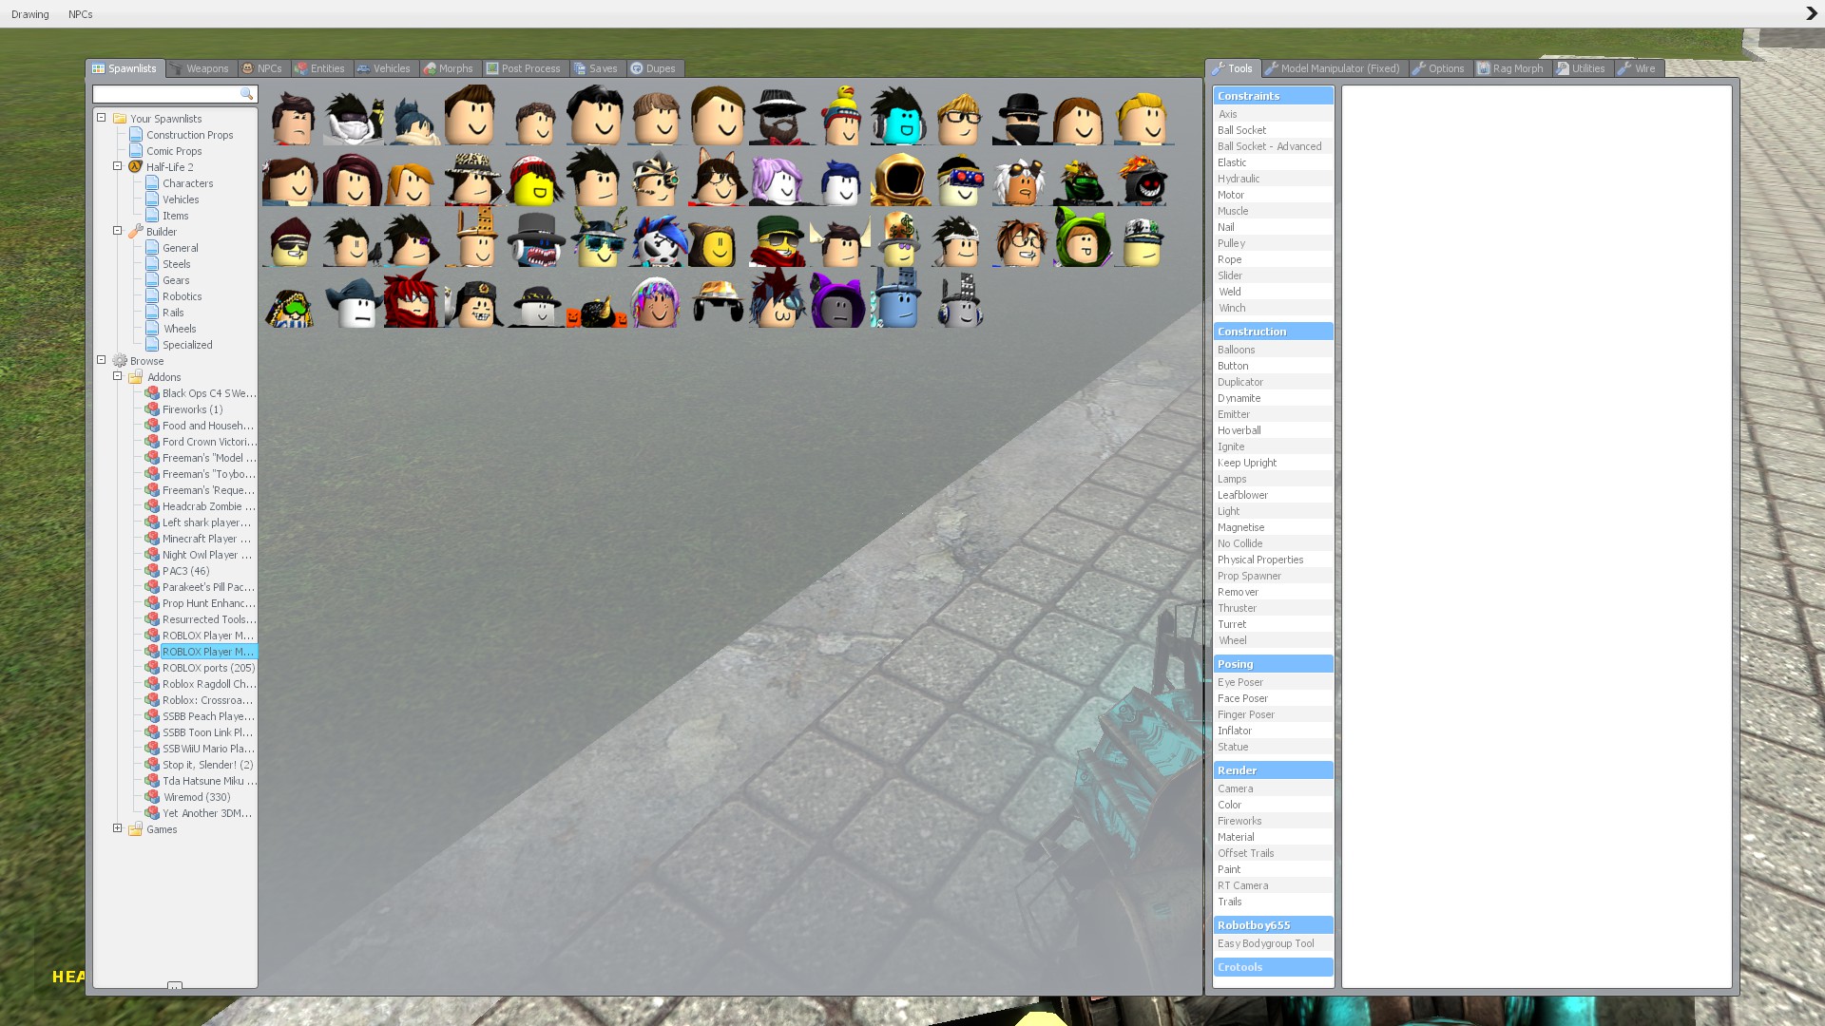Choose the Duplicator tool
The image size is (1825, 1026).
(x=1273, y=382)
